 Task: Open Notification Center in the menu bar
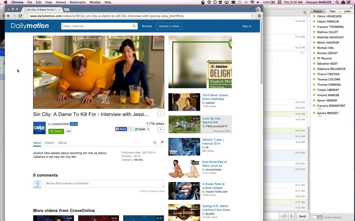coord(349,2)
